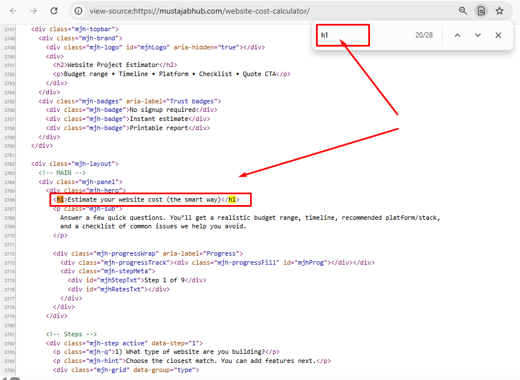Click the mjh-panel div line

pos(81,182)
